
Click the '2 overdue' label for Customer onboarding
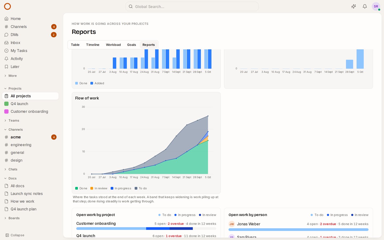[x=176, y=224]
